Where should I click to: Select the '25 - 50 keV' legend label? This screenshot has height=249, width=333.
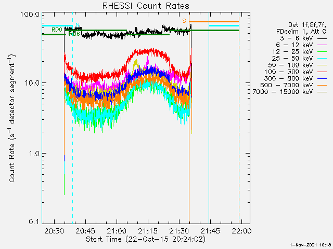coord(292,59)
